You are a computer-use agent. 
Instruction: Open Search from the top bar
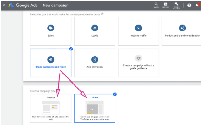point(156,5)
